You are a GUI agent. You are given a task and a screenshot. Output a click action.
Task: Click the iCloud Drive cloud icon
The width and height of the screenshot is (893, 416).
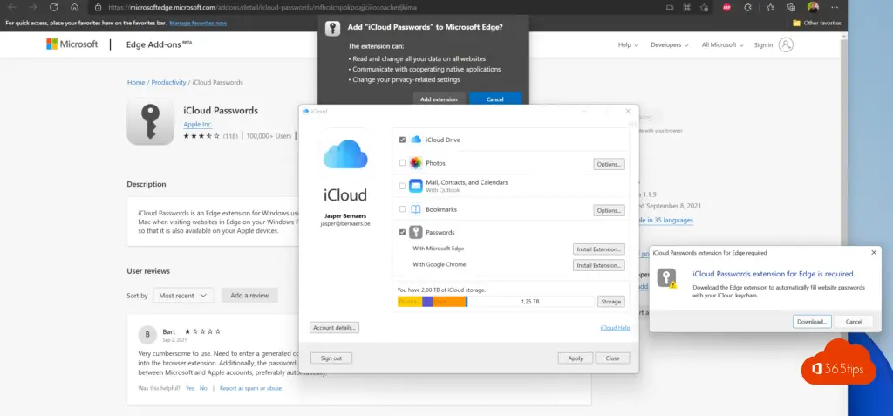(416, 140)
